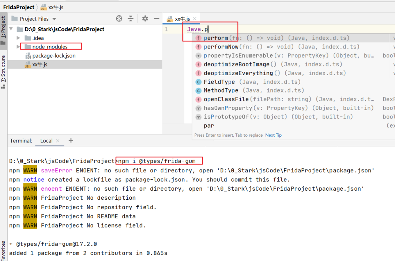Select package-lock.json in project tree
This screenshot has height=261, width=395.
pyautogui.click(x=54, y=55)
